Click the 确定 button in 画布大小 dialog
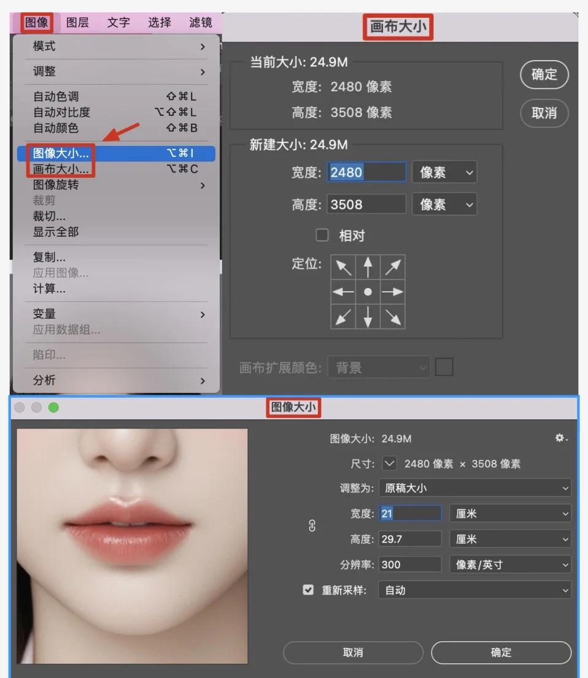The height and width of the screenshot is (678, 588). tap(544, 75)
